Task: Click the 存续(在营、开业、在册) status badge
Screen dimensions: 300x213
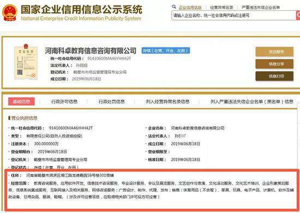Action: coord(166,50)
